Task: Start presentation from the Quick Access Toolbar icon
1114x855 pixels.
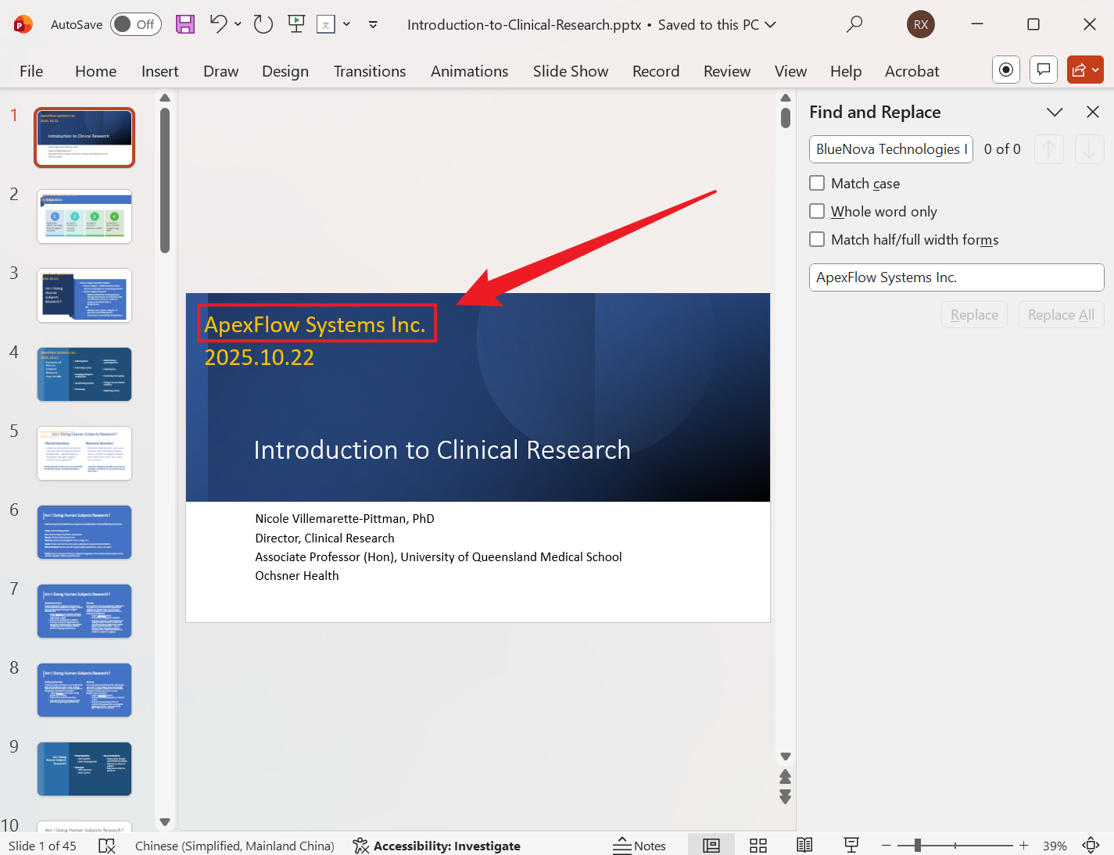Action: coord(296,24)
